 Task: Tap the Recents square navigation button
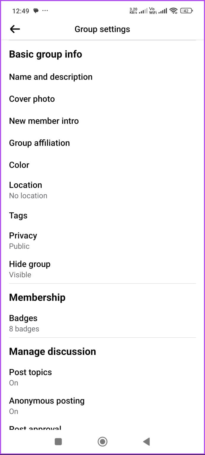[x=58, y=441]
